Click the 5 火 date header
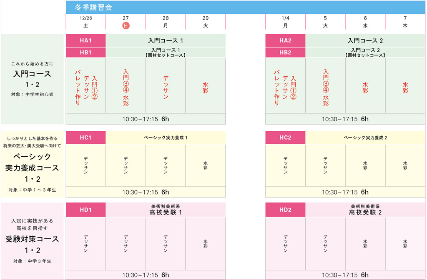Viewport: 427px width, 280px height. [x=325, y=22]
